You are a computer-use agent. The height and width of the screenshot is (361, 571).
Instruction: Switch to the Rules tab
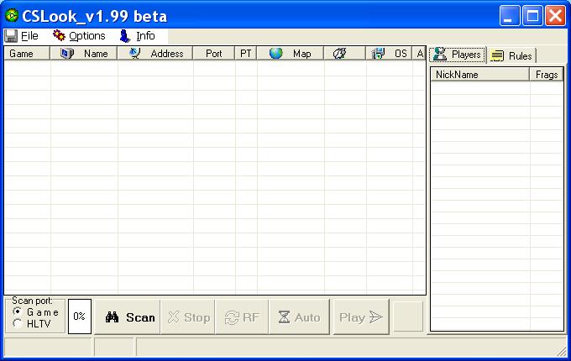pos(511,55)
